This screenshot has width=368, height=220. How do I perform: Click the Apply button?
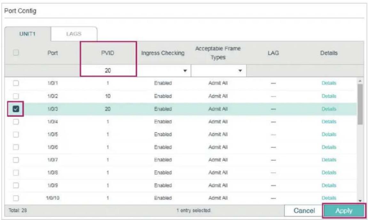tap(344, 211)
